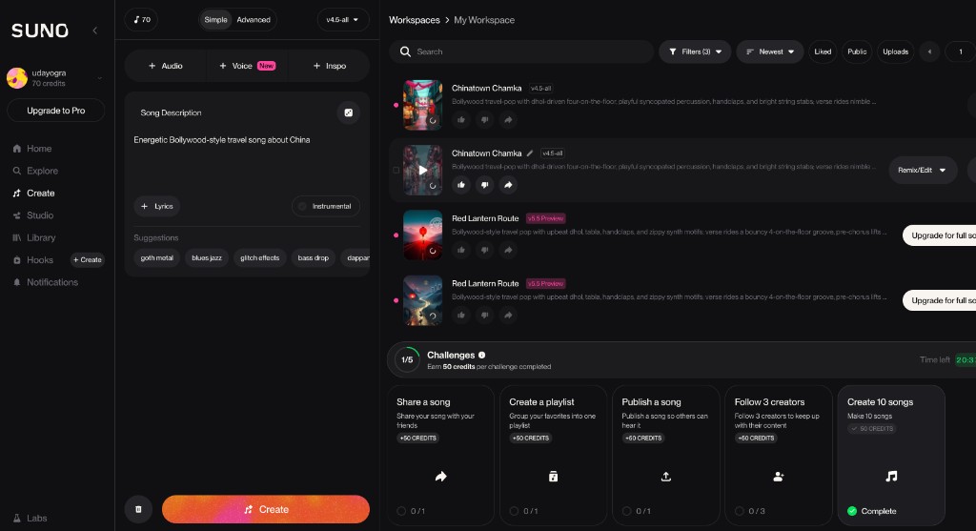The height and width of the screenshot is (531, 976).
Task: Dislike the first Red Lantern Route song
Action: (x=485, y=250)
